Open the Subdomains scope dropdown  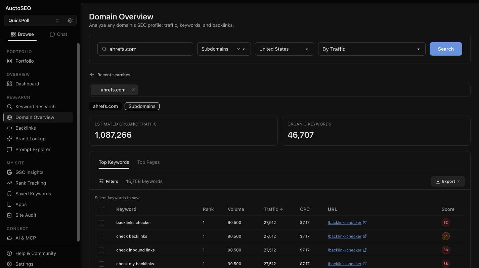coord(224,49)
